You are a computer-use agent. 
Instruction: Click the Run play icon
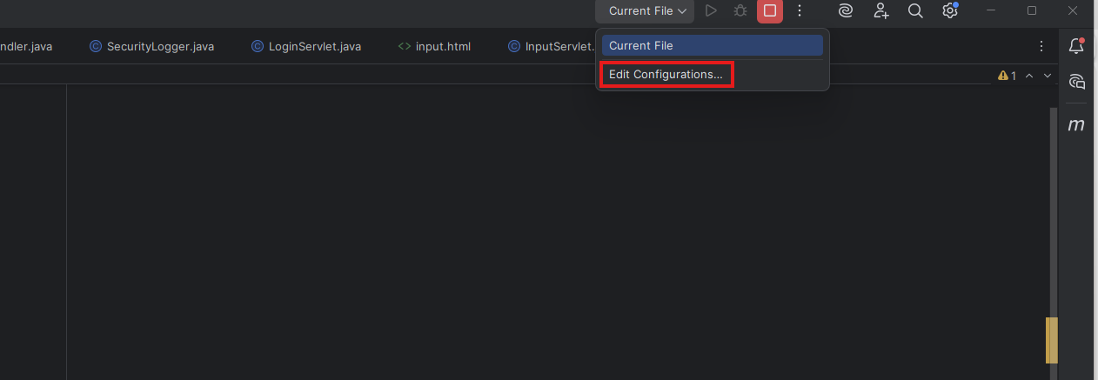[x=711, y=11]
